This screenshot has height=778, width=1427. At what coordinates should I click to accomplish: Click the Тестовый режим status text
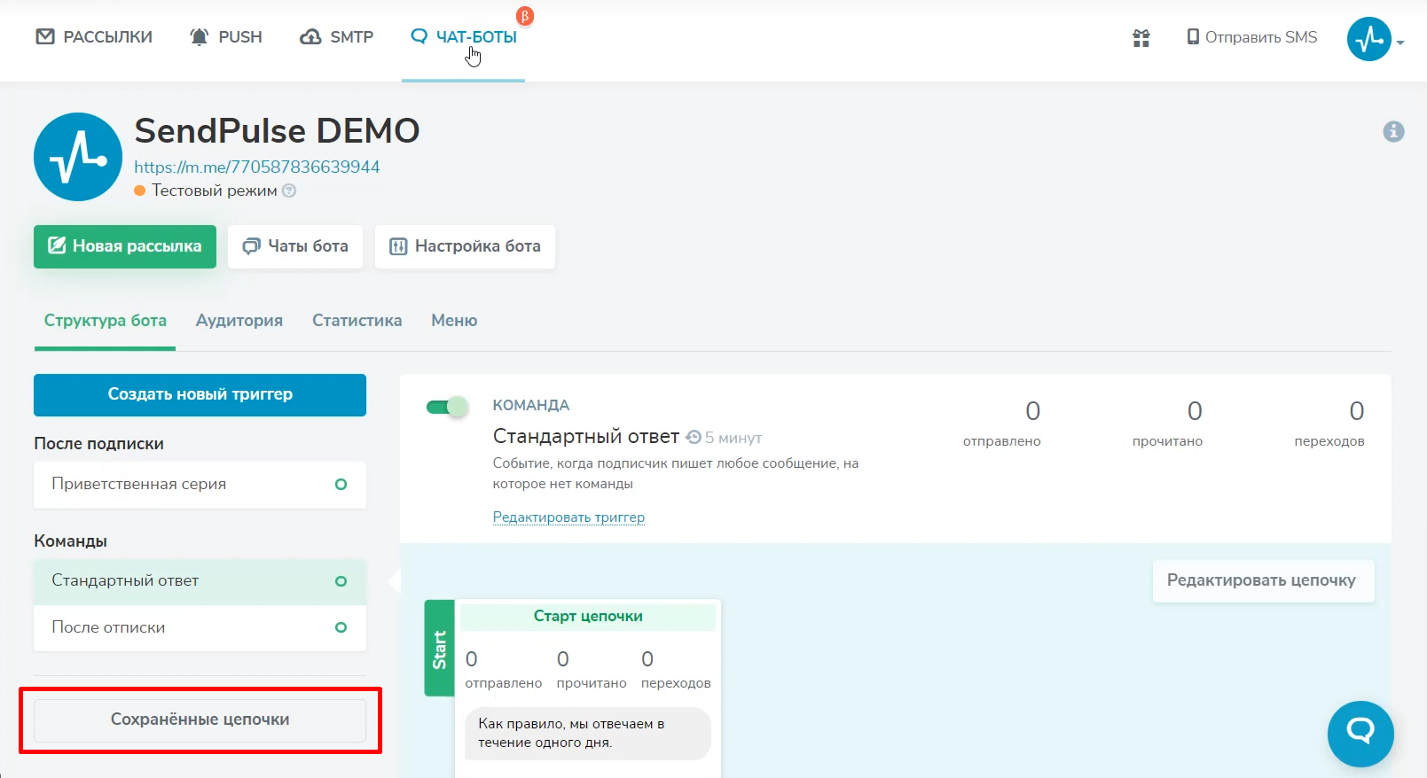click(x=214, y=191)
